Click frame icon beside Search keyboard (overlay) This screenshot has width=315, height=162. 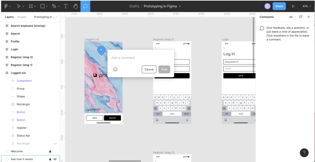(7, 26)
